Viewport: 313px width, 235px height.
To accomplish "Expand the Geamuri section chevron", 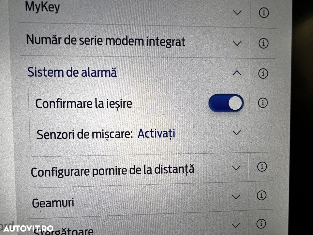I will point(236,196).
